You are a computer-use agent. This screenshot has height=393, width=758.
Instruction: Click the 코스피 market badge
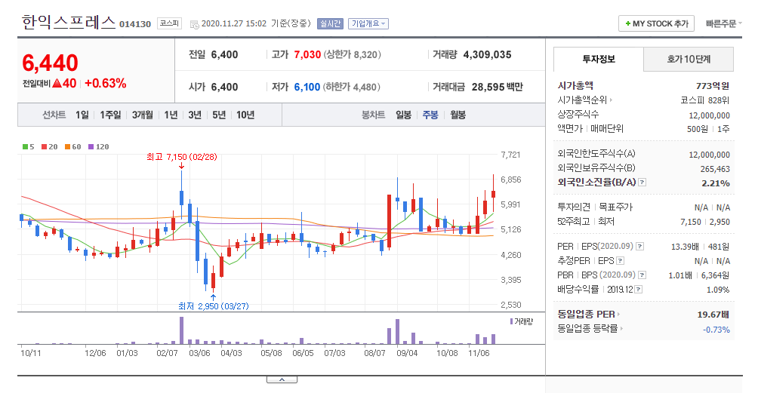tap(169, 23)
